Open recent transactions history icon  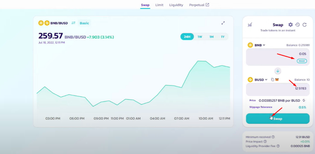297,25
